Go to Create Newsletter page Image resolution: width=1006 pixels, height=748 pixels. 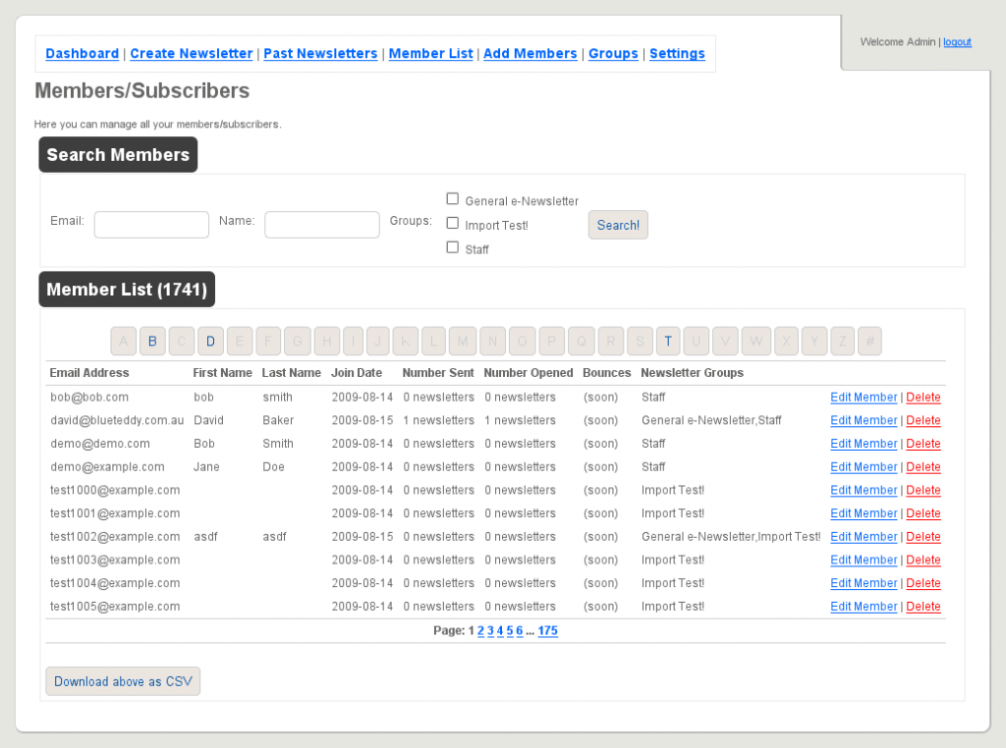pyautogui.click(x=192, y=54)
